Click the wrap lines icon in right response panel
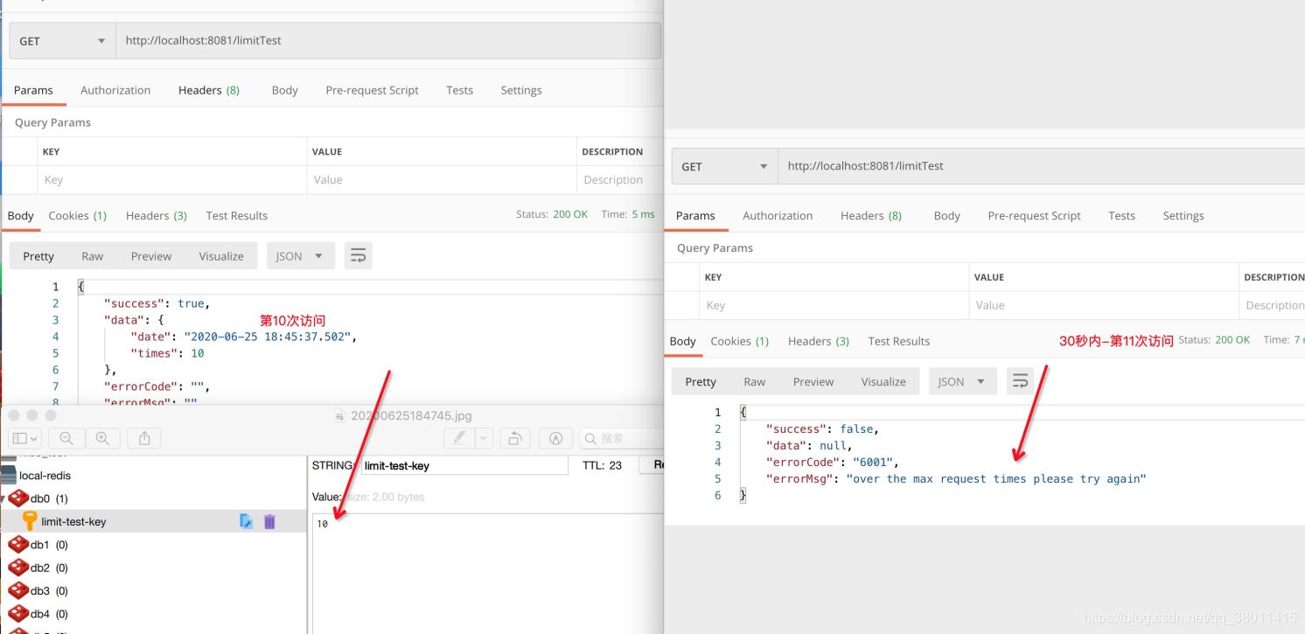The image size is (1305, 634). click(x=1020, y=381)
